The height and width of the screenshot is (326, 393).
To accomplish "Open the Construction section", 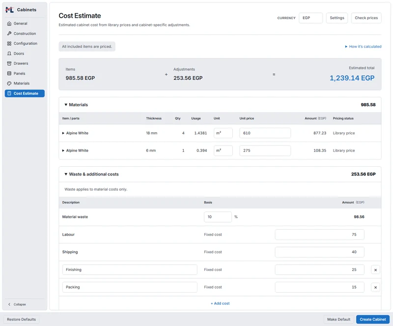I will point(25,33).
